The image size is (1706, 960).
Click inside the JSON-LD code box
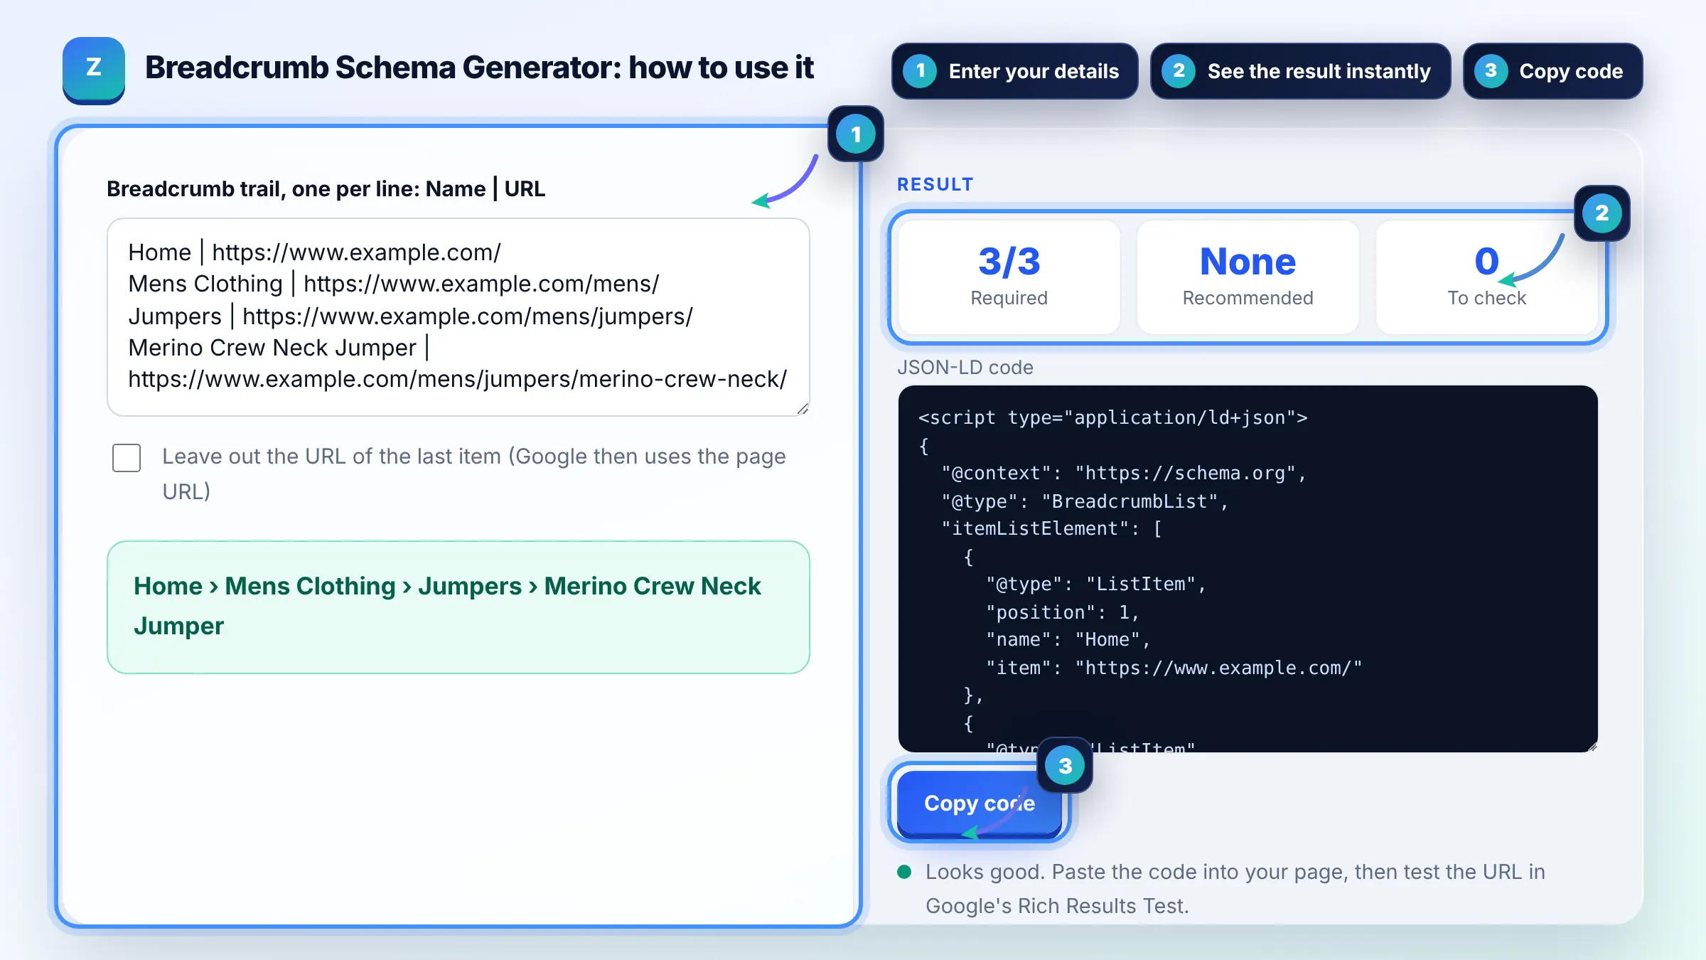tap(1248, 569)
